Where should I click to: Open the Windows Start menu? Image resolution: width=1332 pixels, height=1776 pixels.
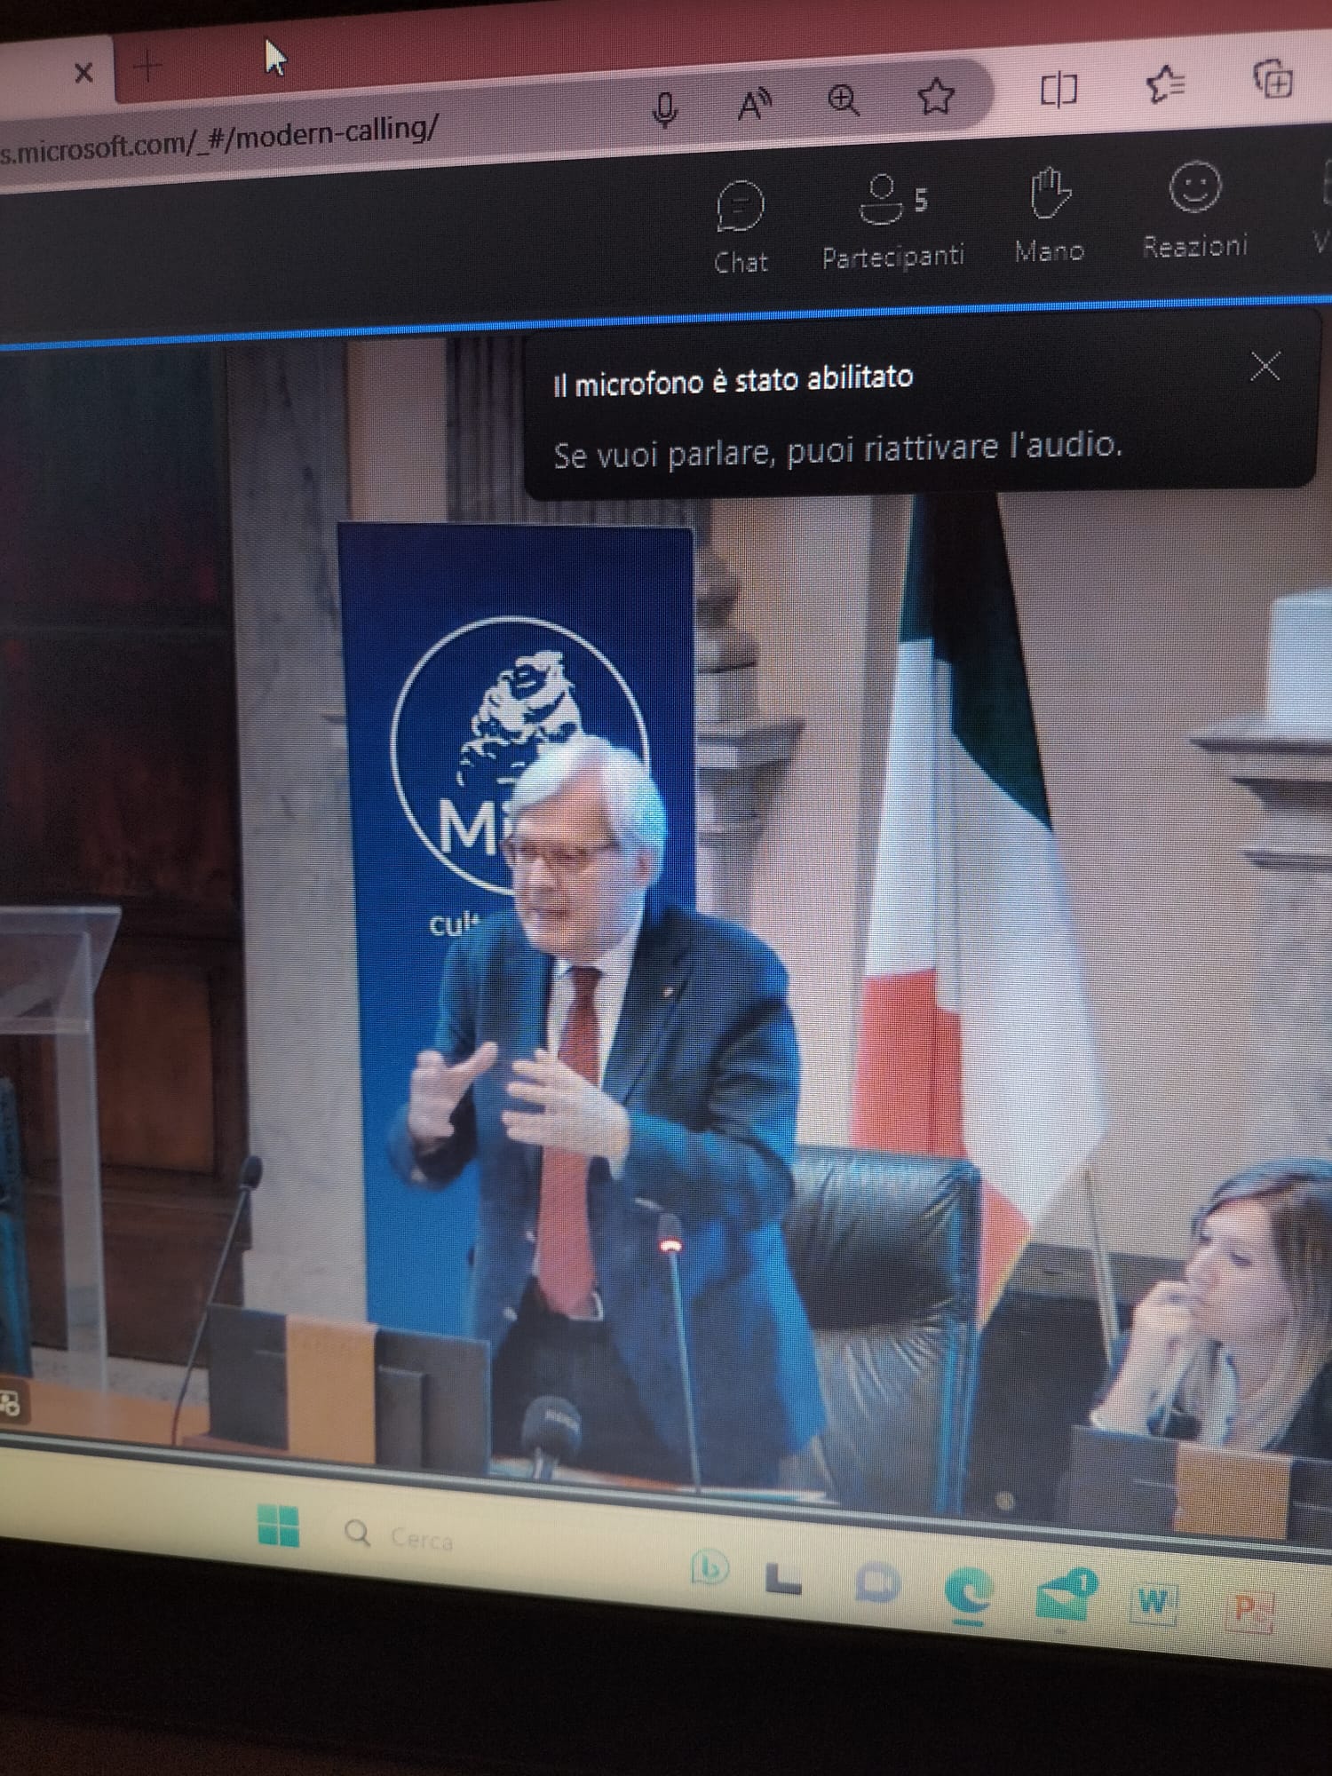pos(278,1527)
